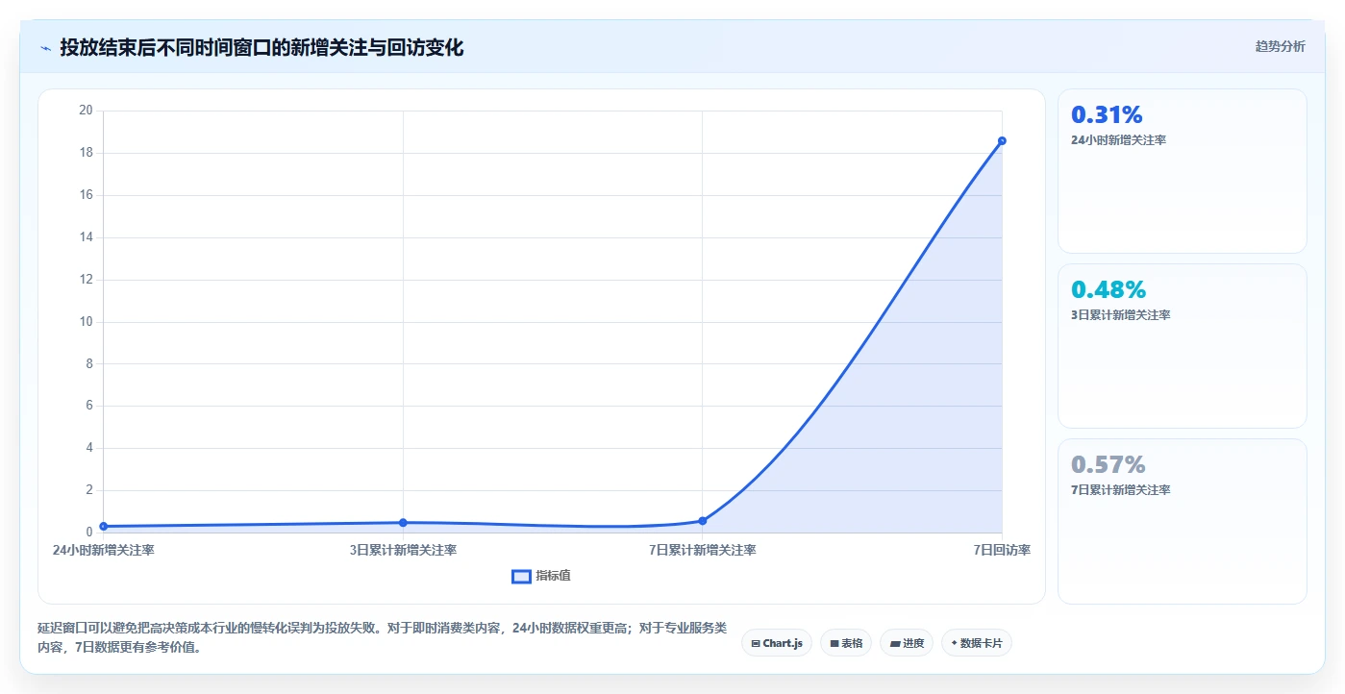Open the 0.31% metric card
Image resolution: width=1345 pixels, height=694 pixels.
(x=1182, y=171)
